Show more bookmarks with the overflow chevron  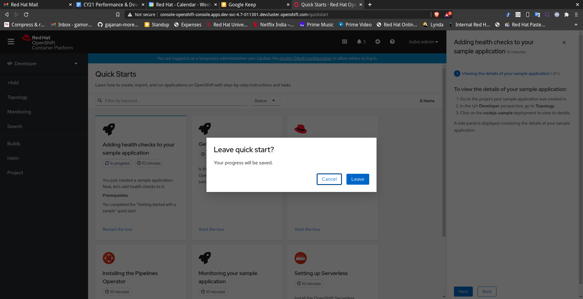(x=576, y=25)
